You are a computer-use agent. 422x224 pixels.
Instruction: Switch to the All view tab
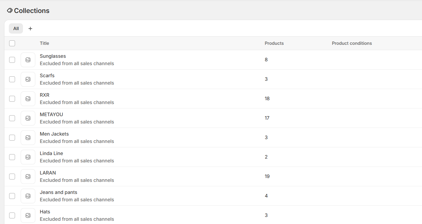16,29
